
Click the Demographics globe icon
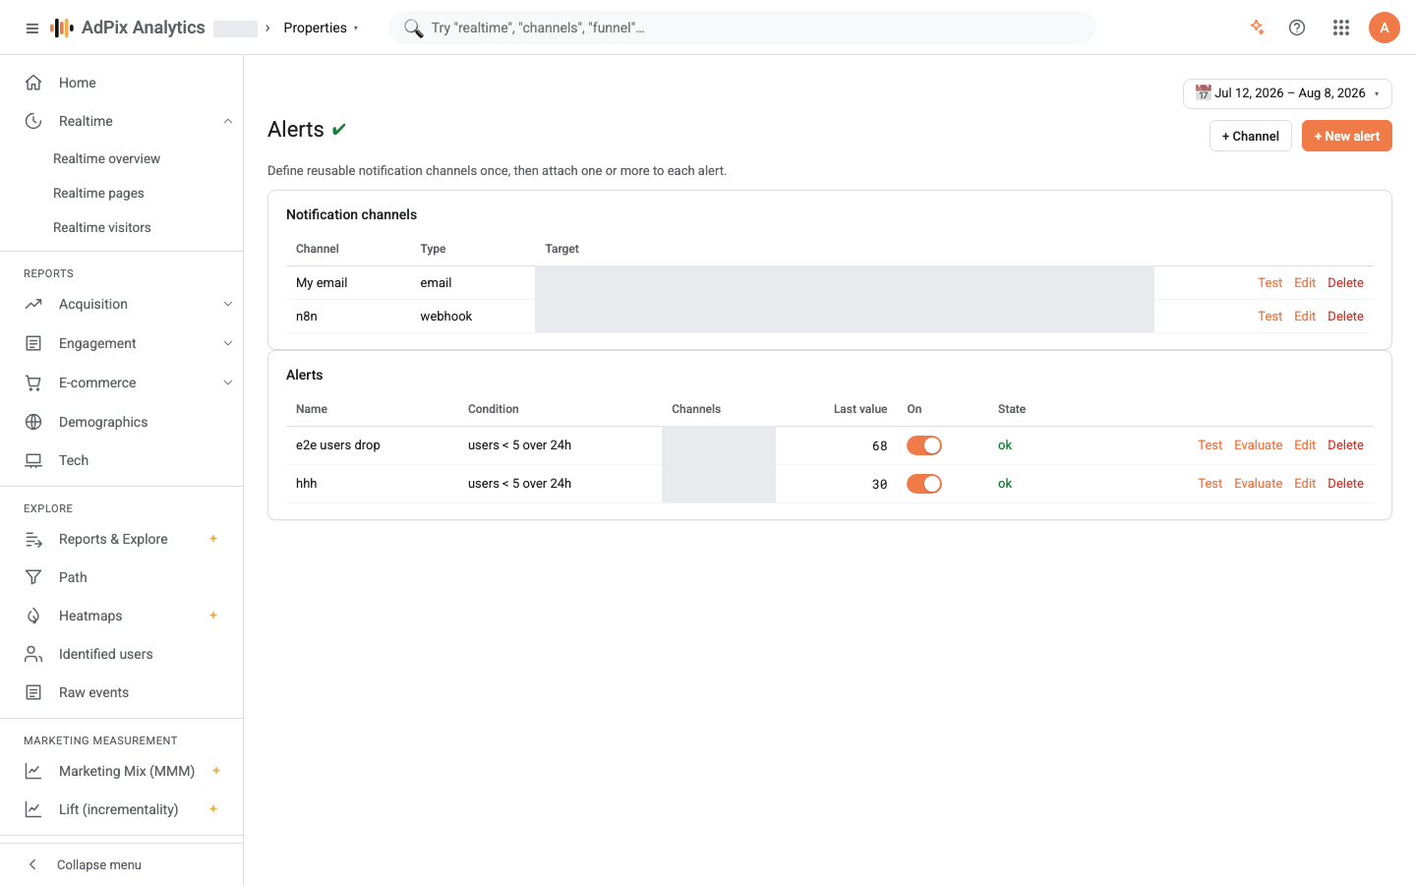point(33,422)
